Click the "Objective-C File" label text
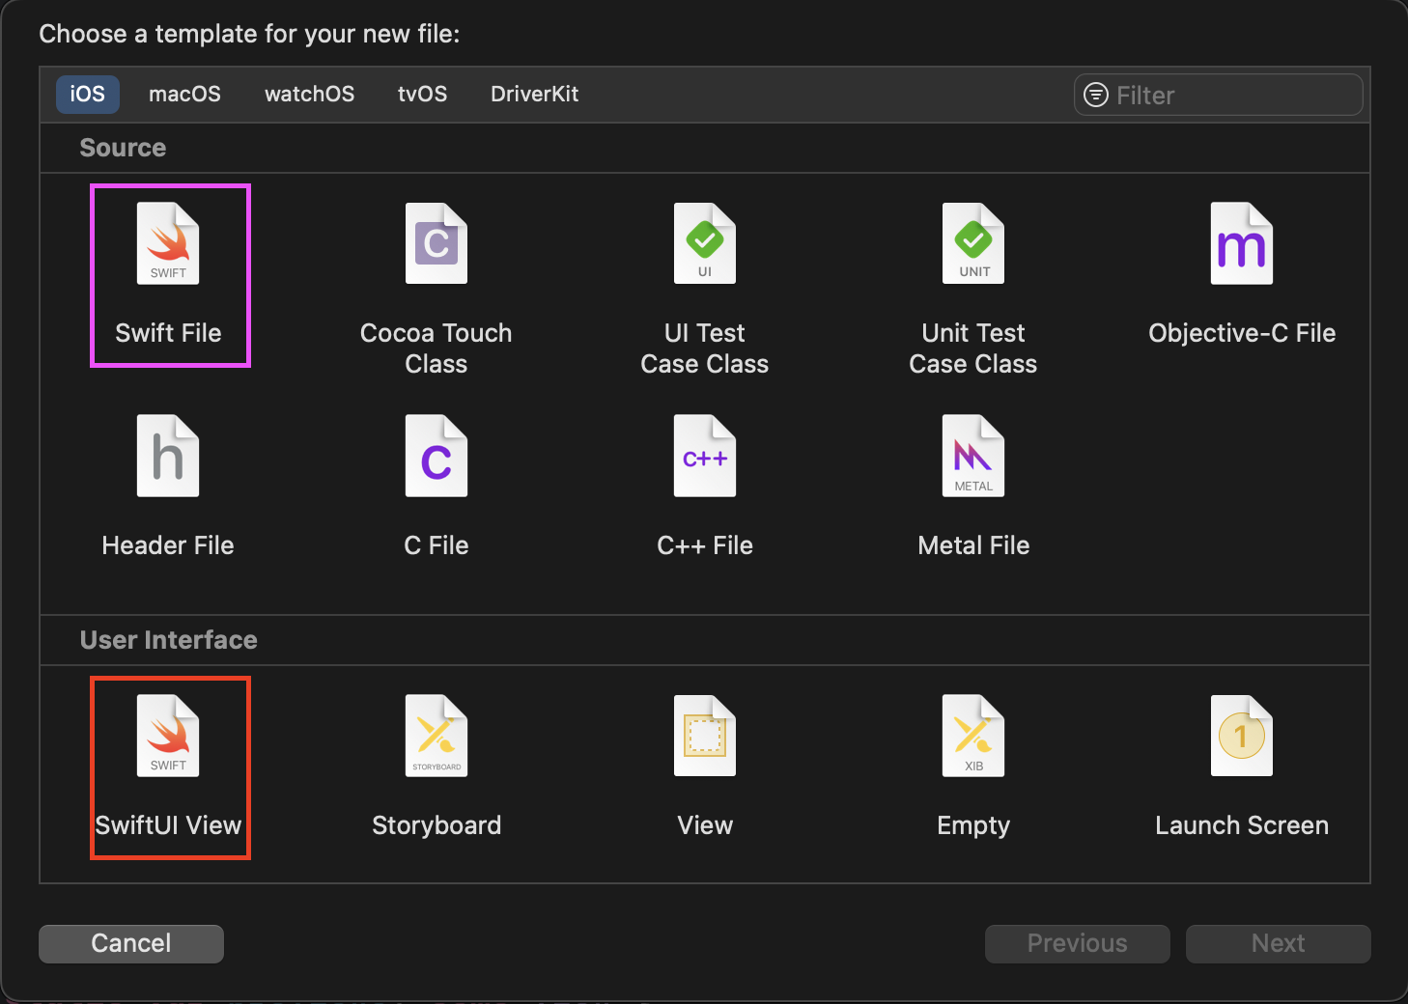This screenshot has height=1004, width=1408. coord(1242,333)
